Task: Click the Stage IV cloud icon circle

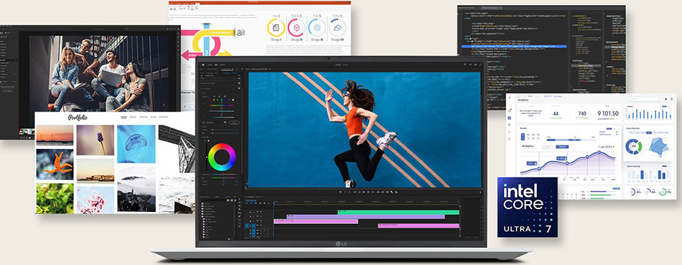Action: [x=337, y=28]
